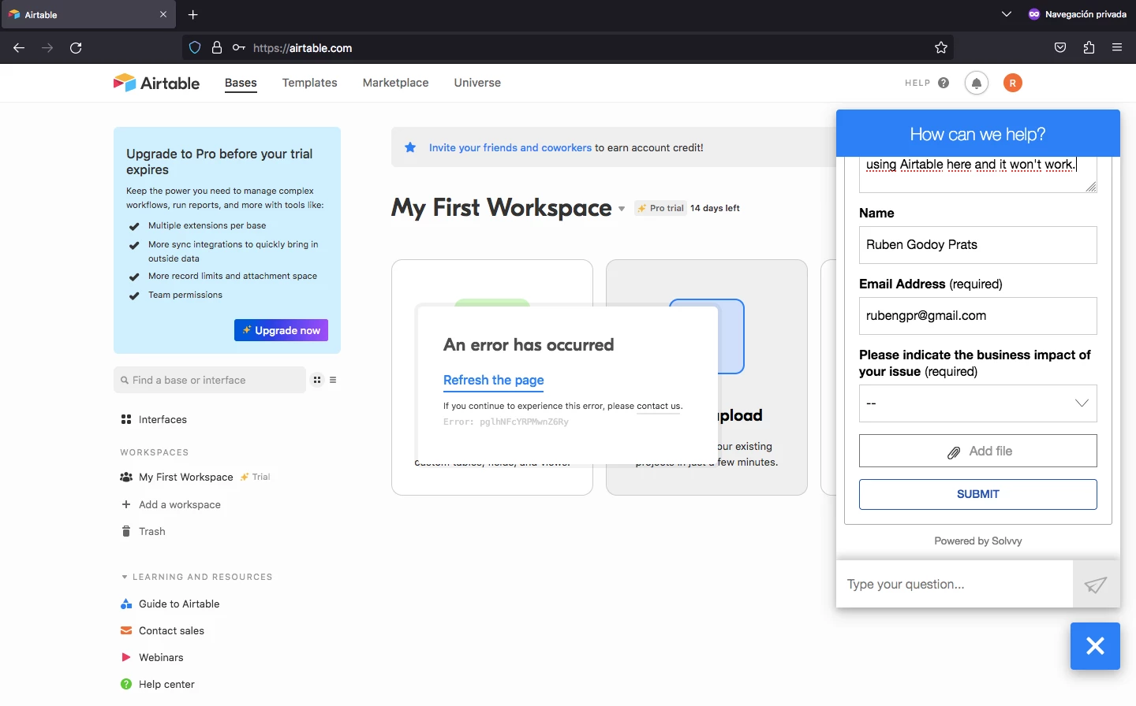This screenshot has height=706, width=1136.
Task: Click the Interfaces grid icon
Action: (126, 419)
